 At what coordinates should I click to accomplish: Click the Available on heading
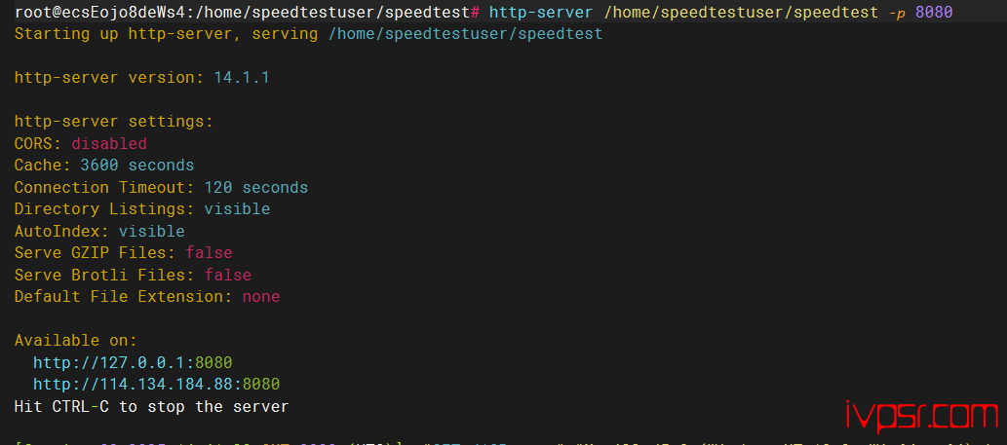click(76, 341)
